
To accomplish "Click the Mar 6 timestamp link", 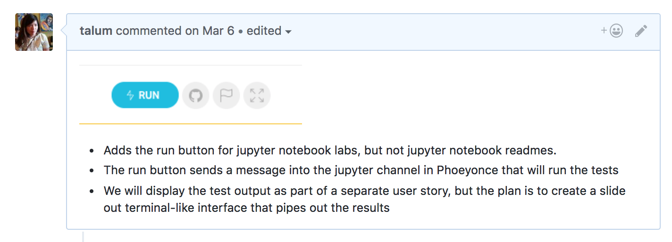I will click(x=218, y=31).
